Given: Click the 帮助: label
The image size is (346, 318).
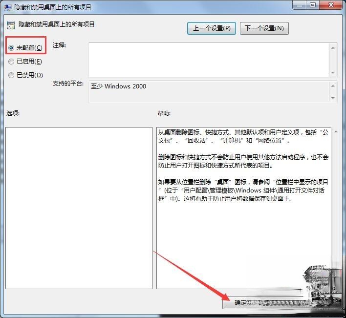Looking at the screenshot, I should click(x=164, y=113).
